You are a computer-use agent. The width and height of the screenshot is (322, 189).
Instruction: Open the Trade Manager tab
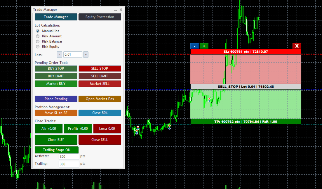[x=56, y=17]
